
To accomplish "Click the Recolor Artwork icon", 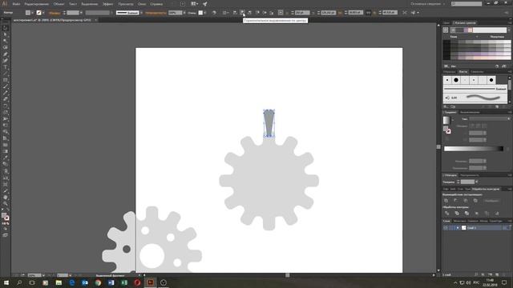I will pyautogui.click(x=214, y=13).
